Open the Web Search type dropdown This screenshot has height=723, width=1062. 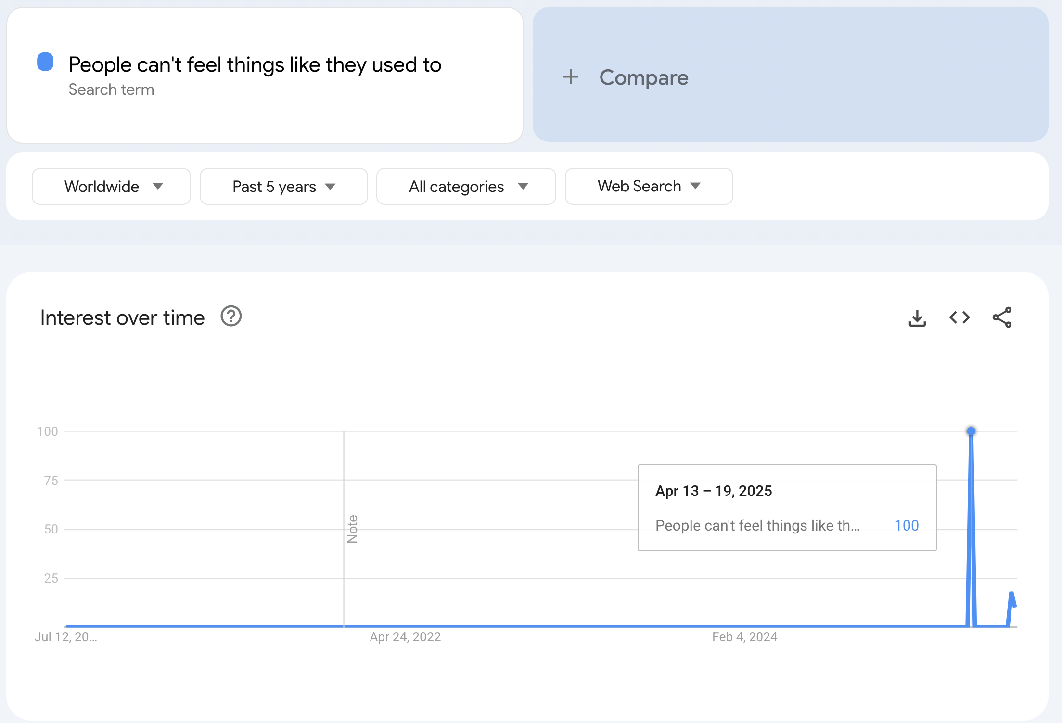[649, 186]
